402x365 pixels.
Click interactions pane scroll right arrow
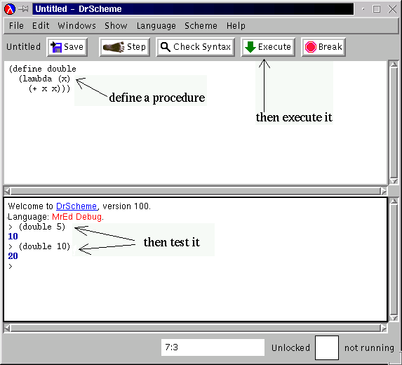tap(384, 328)
